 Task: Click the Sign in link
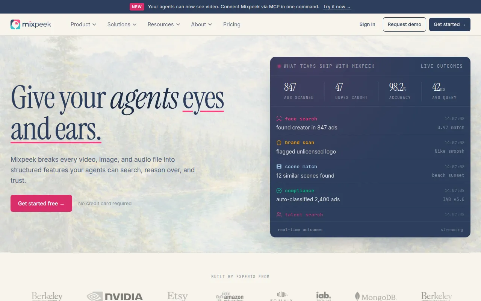coord(367,24)
